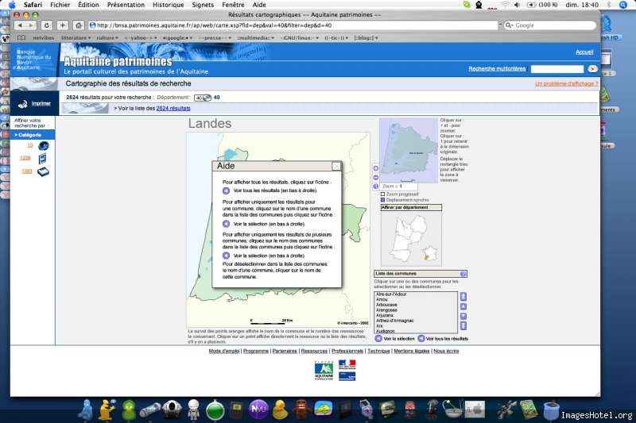Toggle the Déplacement synchro checkbox
Image resolution: width=636 pixels, height=423 pixels.
382,200
